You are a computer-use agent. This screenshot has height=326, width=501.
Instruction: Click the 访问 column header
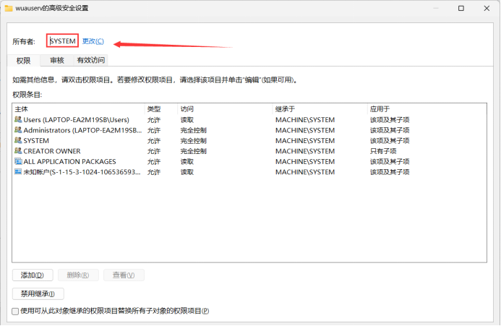(x=187, y=109)
